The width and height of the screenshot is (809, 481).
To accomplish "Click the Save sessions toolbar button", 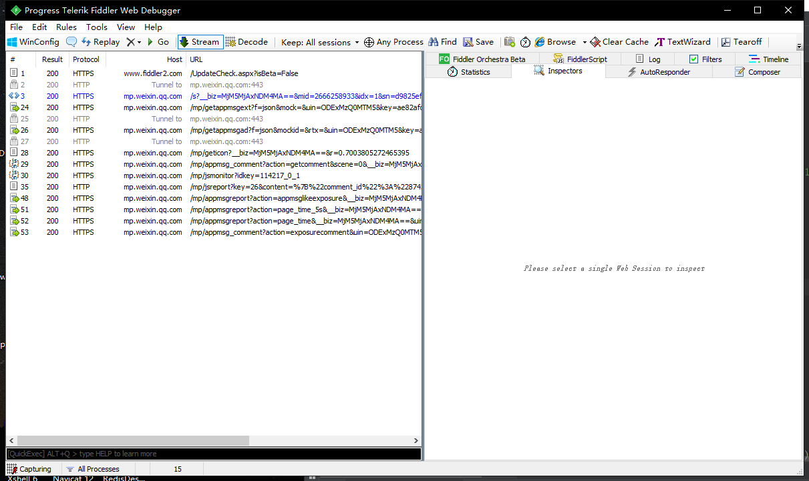I will tap(478, 42).
